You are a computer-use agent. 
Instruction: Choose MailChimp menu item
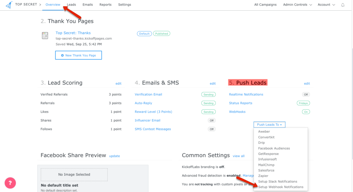tap(266, 165)
